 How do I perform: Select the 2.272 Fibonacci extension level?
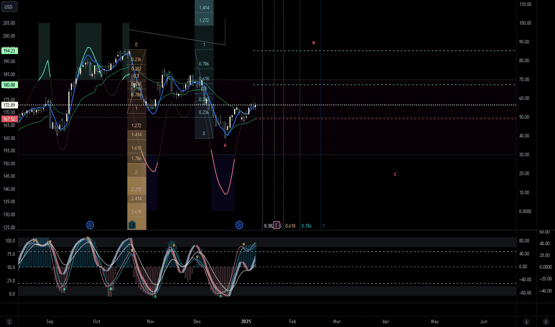point(136,190)
